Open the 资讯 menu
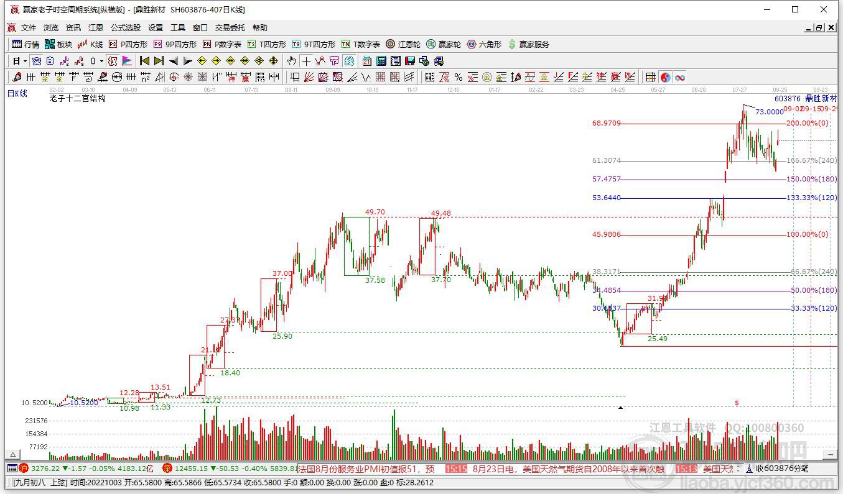This screenshot has height=494, width=843. pos(73,28)
